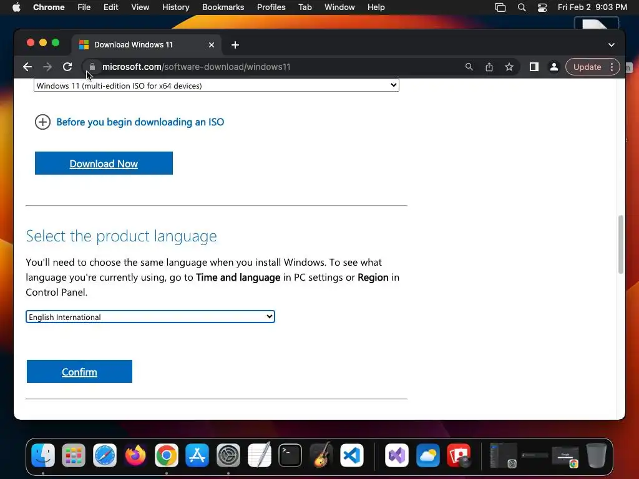Open Firefox from the Dock
The height and width of the screenshot is (479, 639).
tap(135, 455)
